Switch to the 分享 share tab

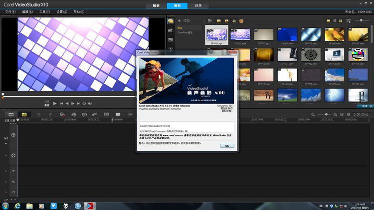click(x=198, y=5)
